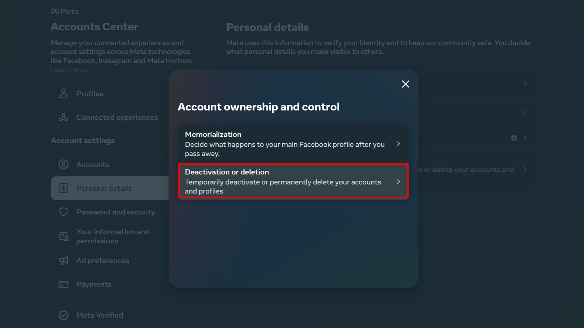
Task: Click the Payments card icon
Action: pos(63,284)
